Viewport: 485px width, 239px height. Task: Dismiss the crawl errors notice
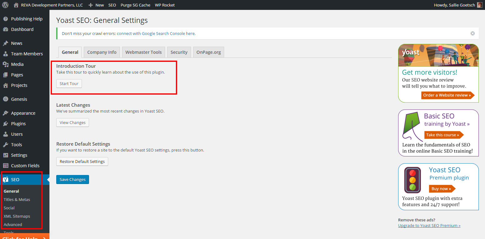tap(473, 33)
